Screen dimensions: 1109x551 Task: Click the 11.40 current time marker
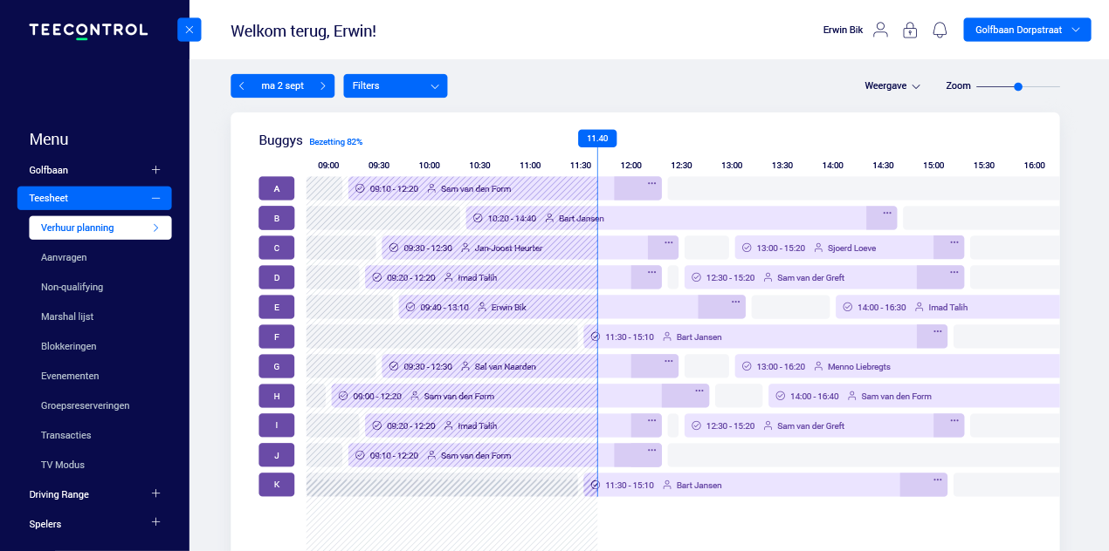click(x=597, y=138)
